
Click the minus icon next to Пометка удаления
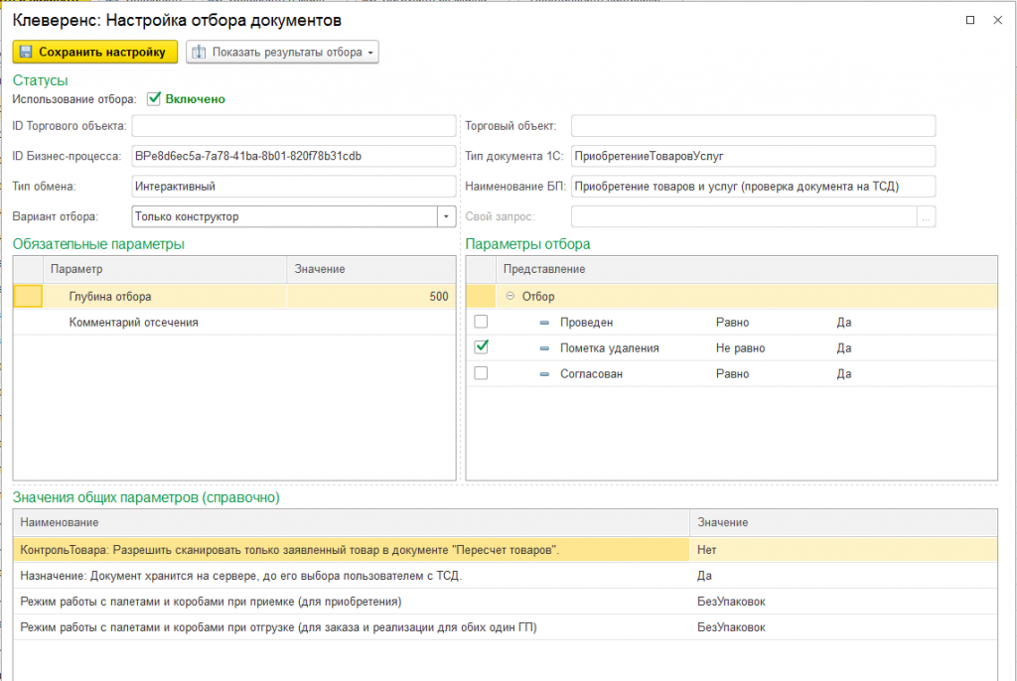(x=544, y=348)
